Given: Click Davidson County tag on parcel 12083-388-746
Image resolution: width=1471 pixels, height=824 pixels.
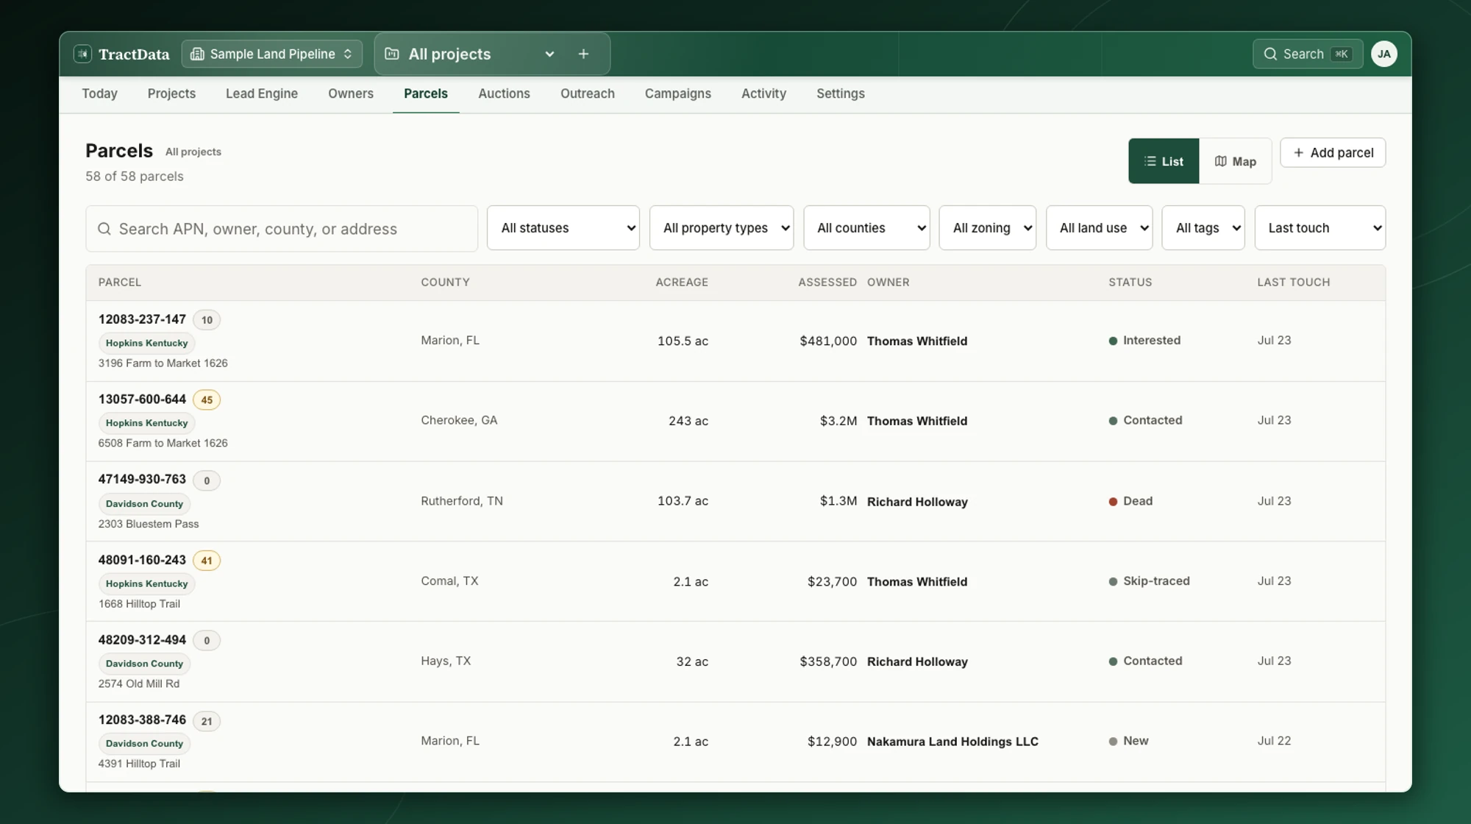Looking at the screenshot, I should click(144, 744).
